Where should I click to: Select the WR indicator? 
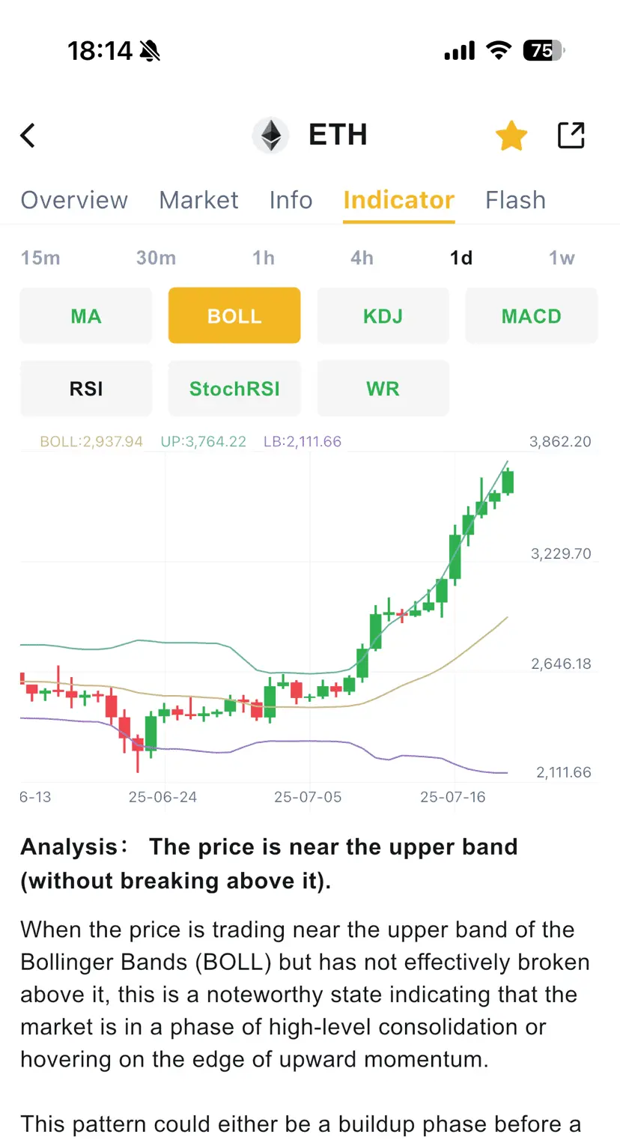coord(383,388)
